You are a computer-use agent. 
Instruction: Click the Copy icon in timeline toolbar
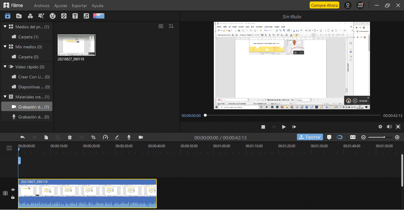click(x=46, y=137)
